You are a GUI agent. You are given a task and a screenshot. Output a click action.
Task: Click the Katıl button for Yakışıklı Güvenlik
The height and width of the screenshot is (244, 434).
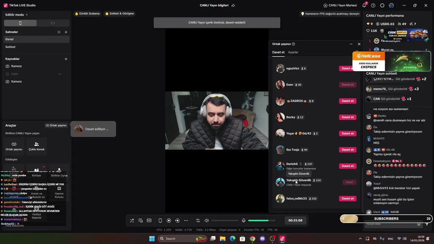click(350, 182)
